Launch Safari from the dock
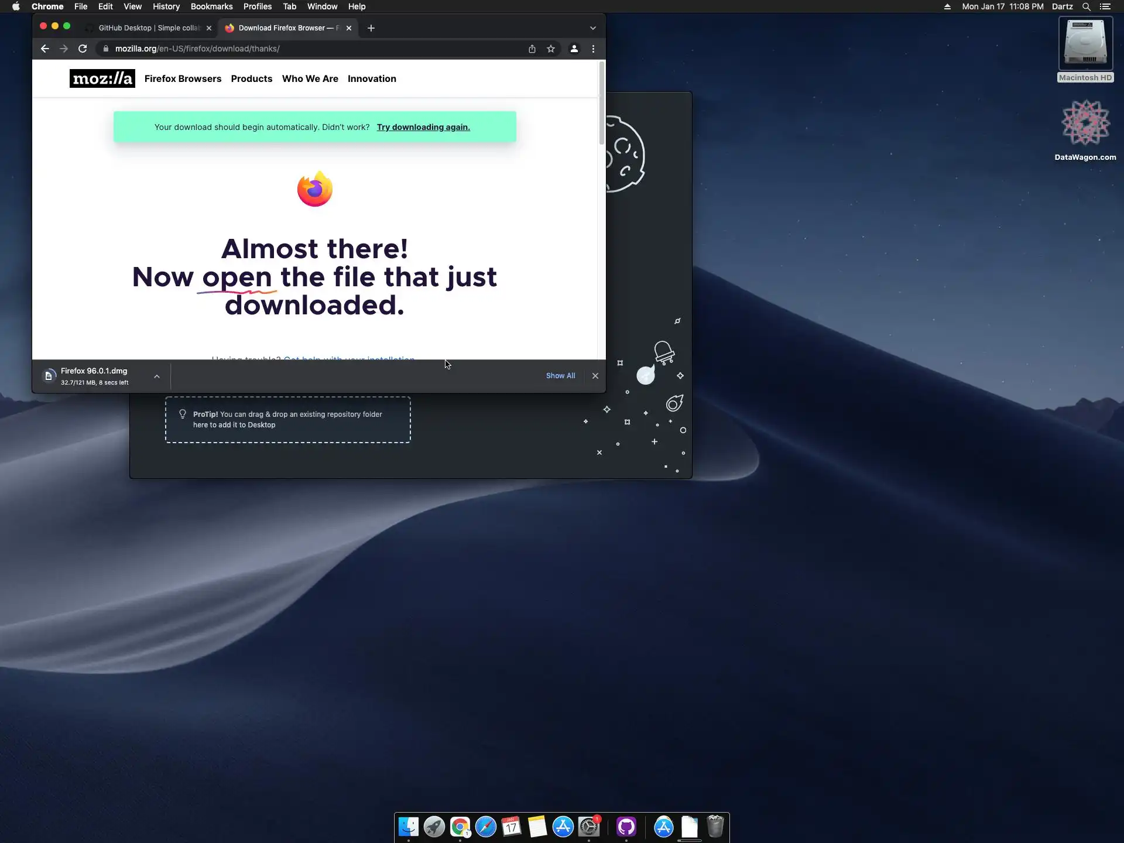 [485, 827]
